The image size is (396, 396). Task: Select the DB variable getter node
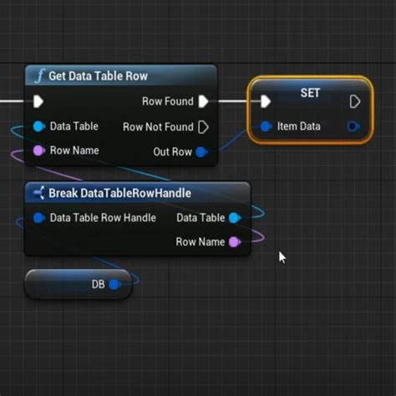(x=79, y=284)
